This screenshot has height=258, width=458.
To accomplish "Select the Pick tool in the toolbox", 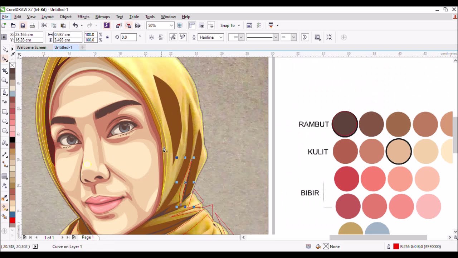I will (4, 49).
